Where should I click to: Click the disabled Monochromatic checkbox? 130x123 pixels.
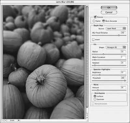tap(93, 104)
